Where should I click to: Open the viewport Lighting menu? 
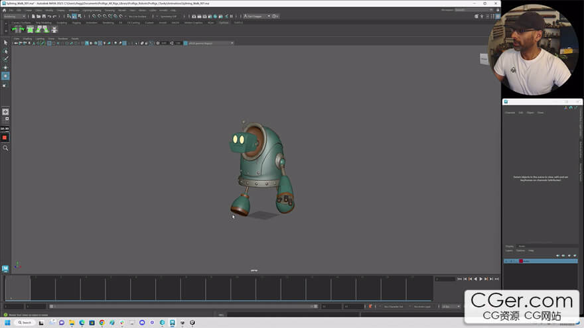click(x=40, y=38)
